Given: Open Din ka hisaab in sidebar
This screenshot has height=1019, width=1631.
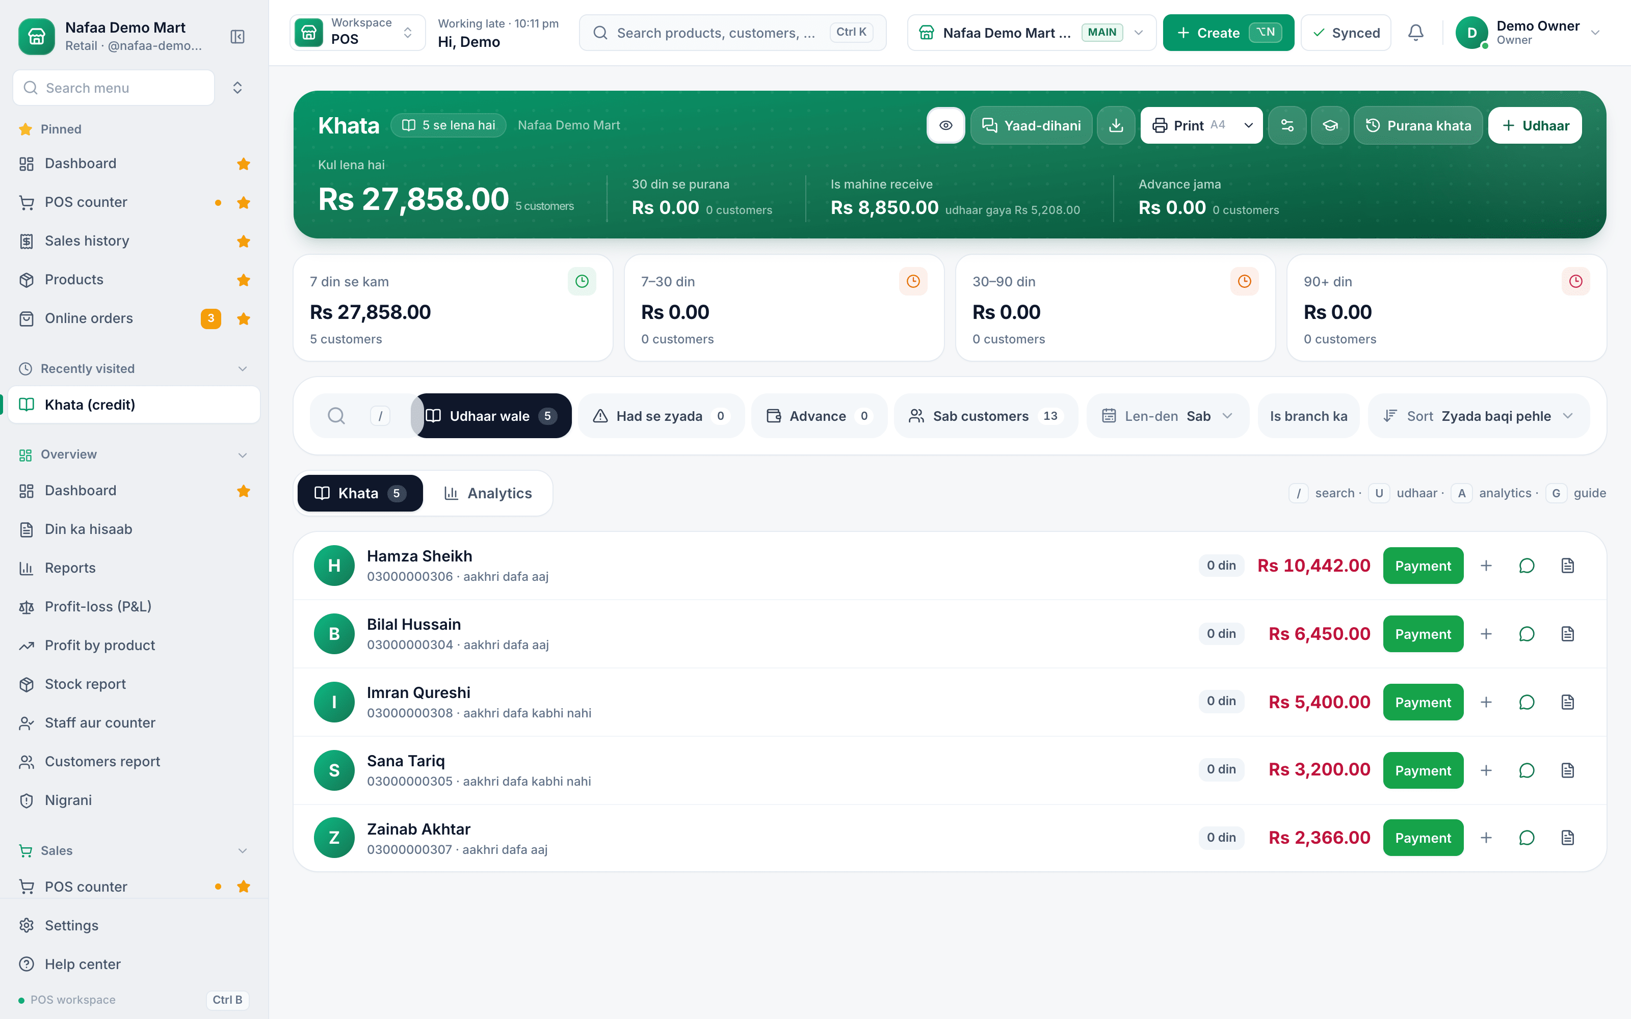Looking at the screenshot, I should 134,529.
